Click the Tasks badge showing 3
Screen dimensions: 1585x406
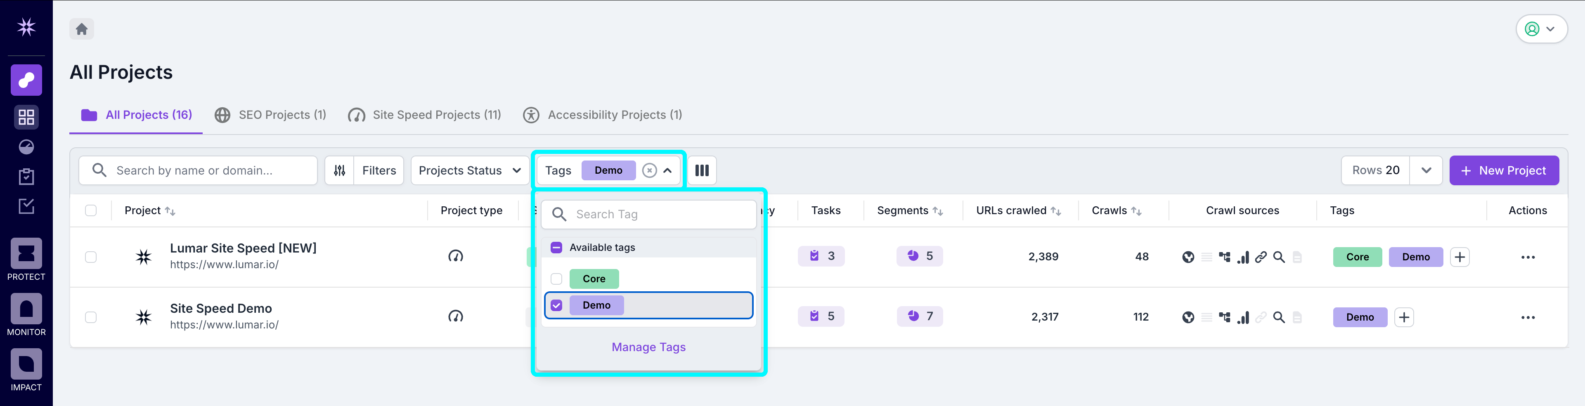click(821, 256)
